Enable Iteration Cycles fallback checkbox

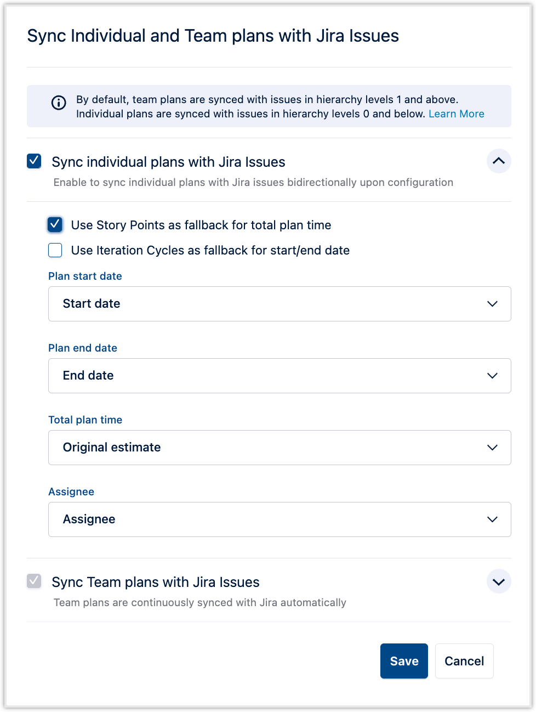pos(55,250)
